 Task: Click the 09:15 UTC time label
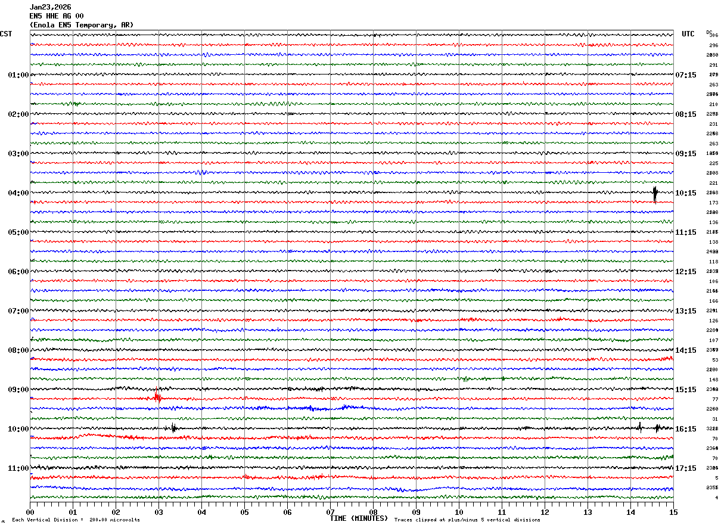pyautogui.click(x=686, y=154)
